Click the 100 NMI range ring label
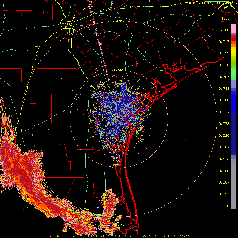The width and height of the screenshot is (238, 238). click(x=119, y=21)
